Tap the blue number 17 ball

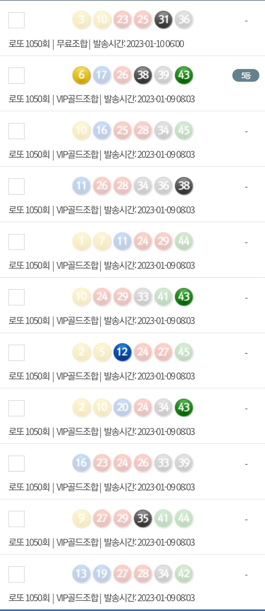(x=102, y=75)
